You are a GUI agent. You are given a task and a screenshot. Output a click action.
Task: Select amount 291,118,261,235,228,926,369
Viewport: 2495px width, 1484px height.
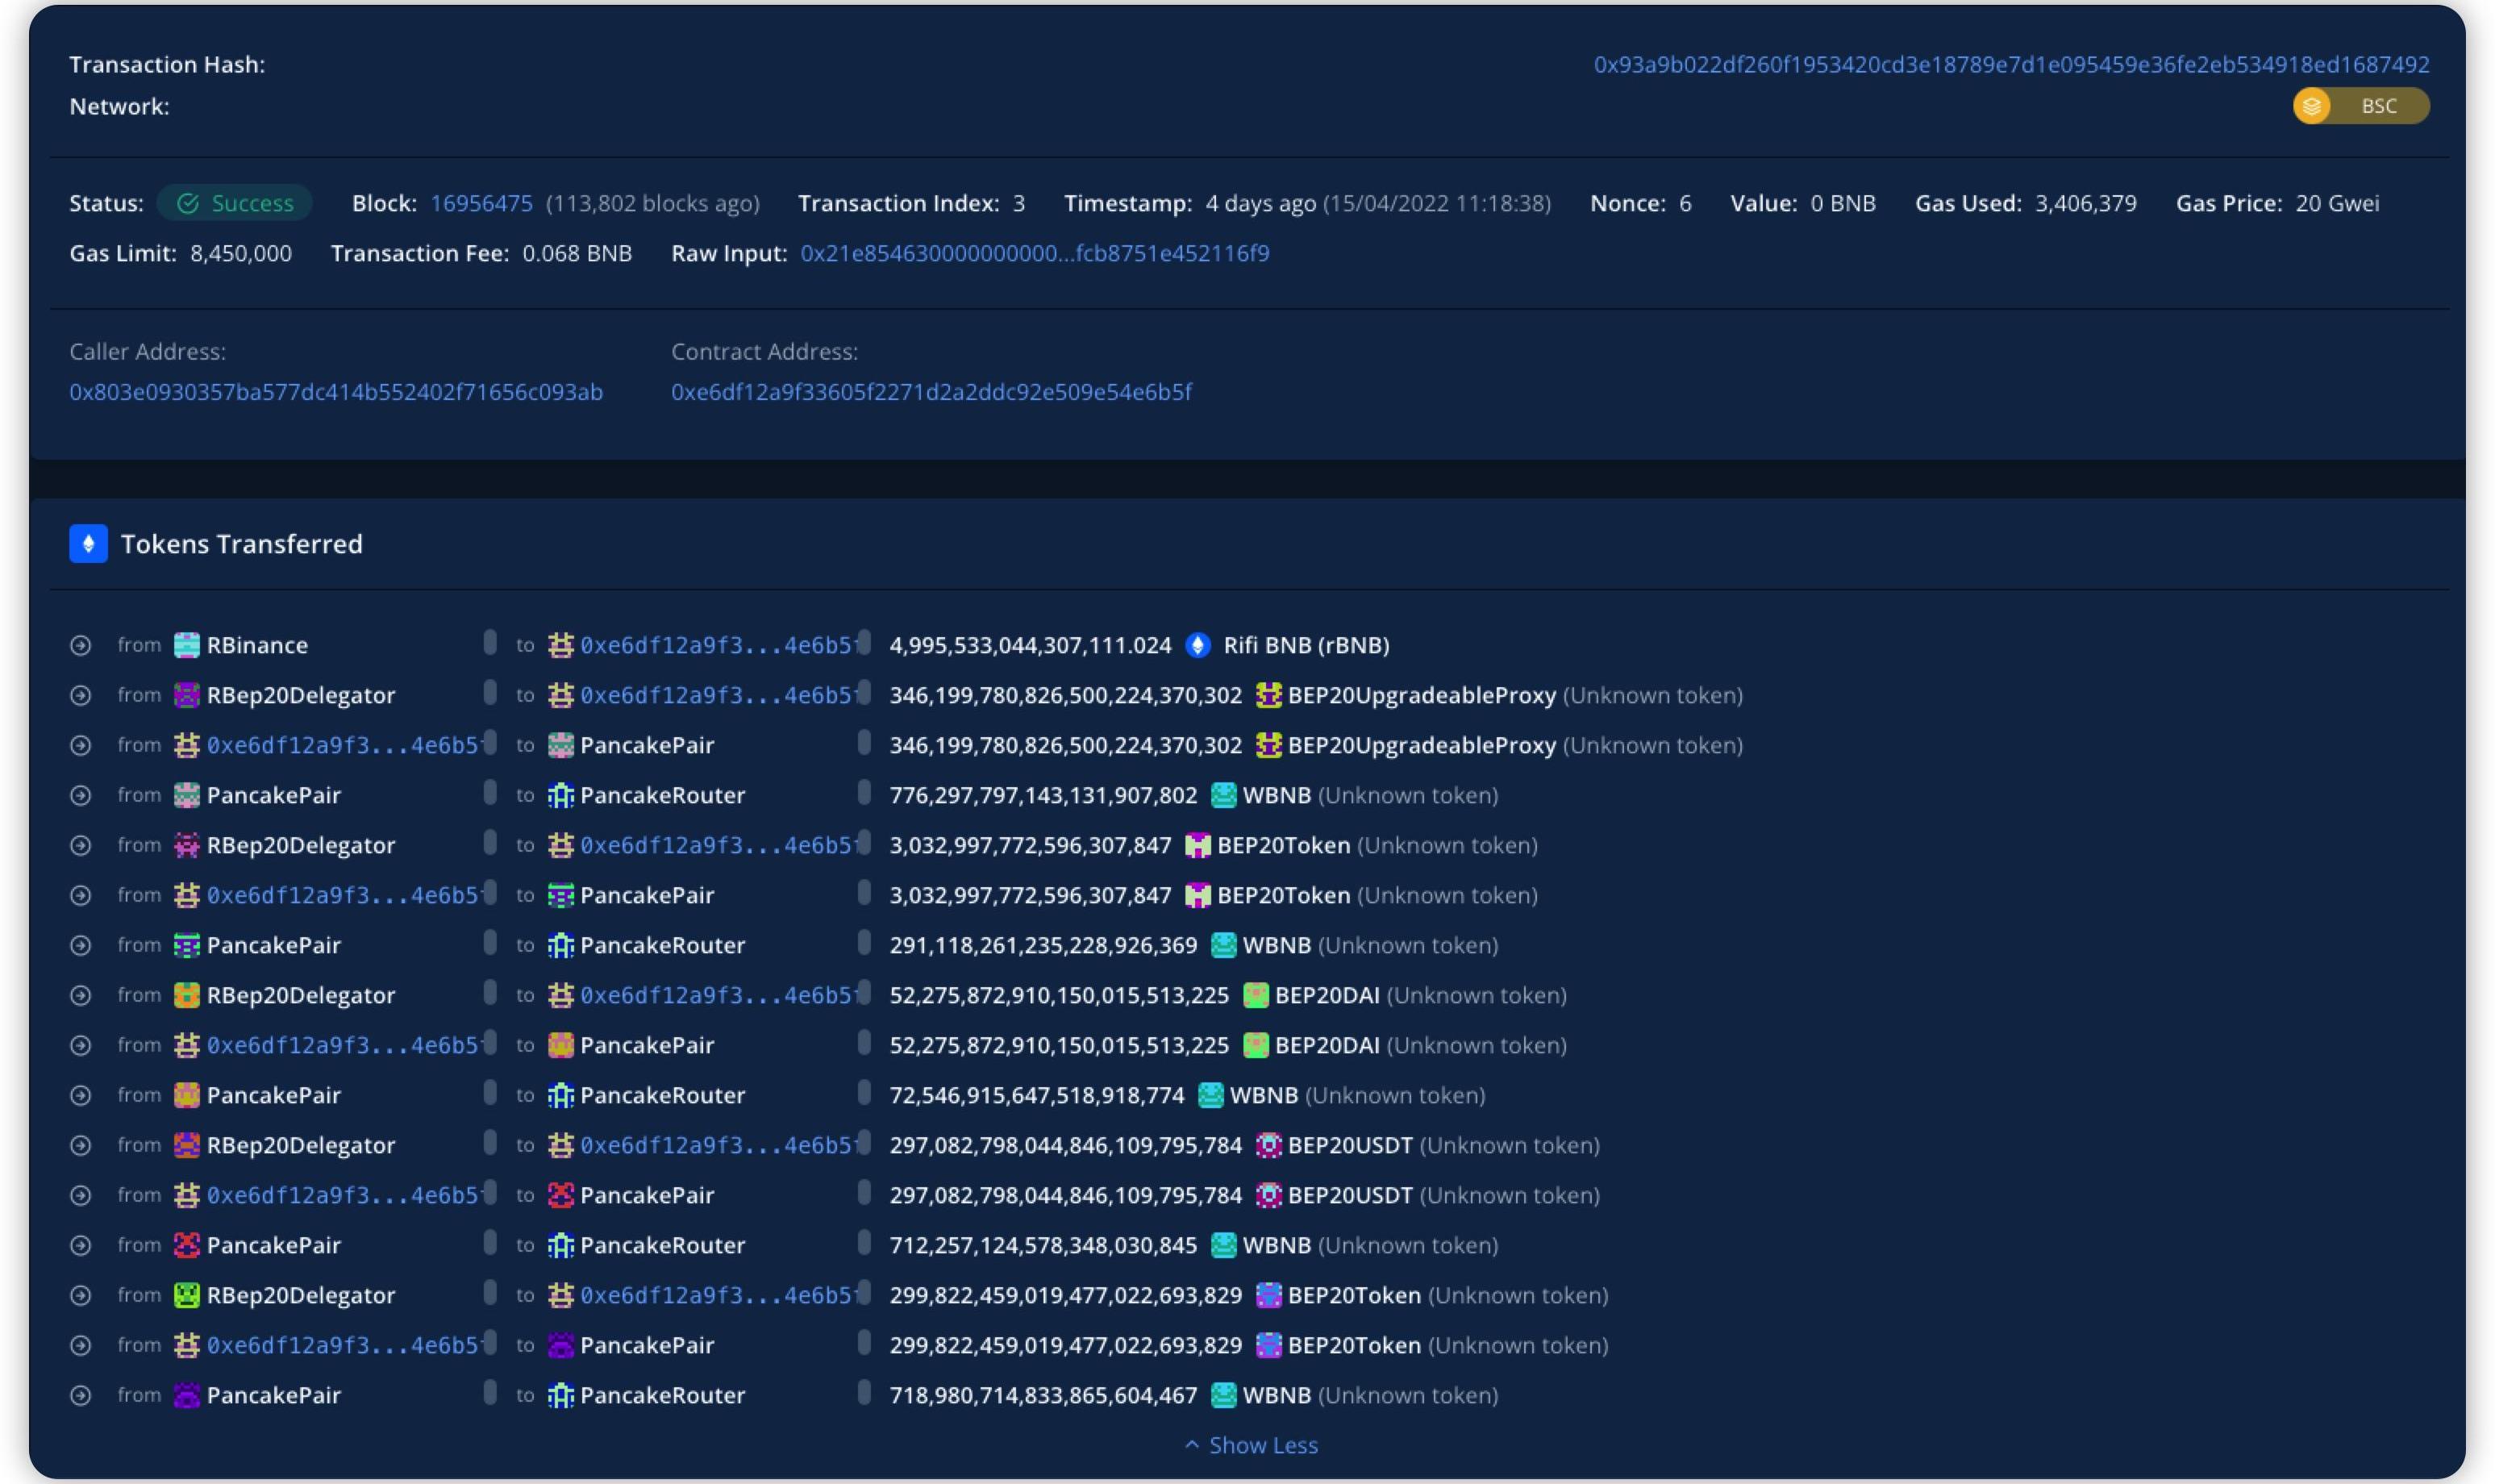tap(1043, 945)
